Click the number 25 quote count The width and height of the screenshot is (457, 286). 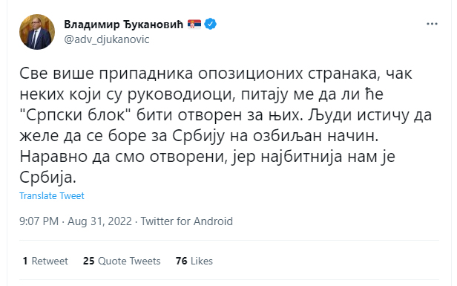pos(89,261)
